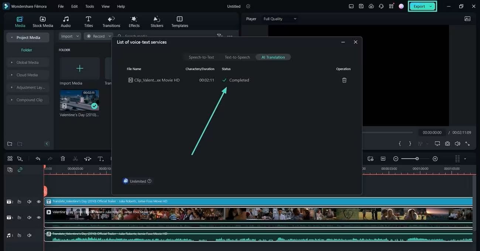Open timeline layout grid tool
The height and width of the screenshot is (251, 480).
click(x=10, y=159)
